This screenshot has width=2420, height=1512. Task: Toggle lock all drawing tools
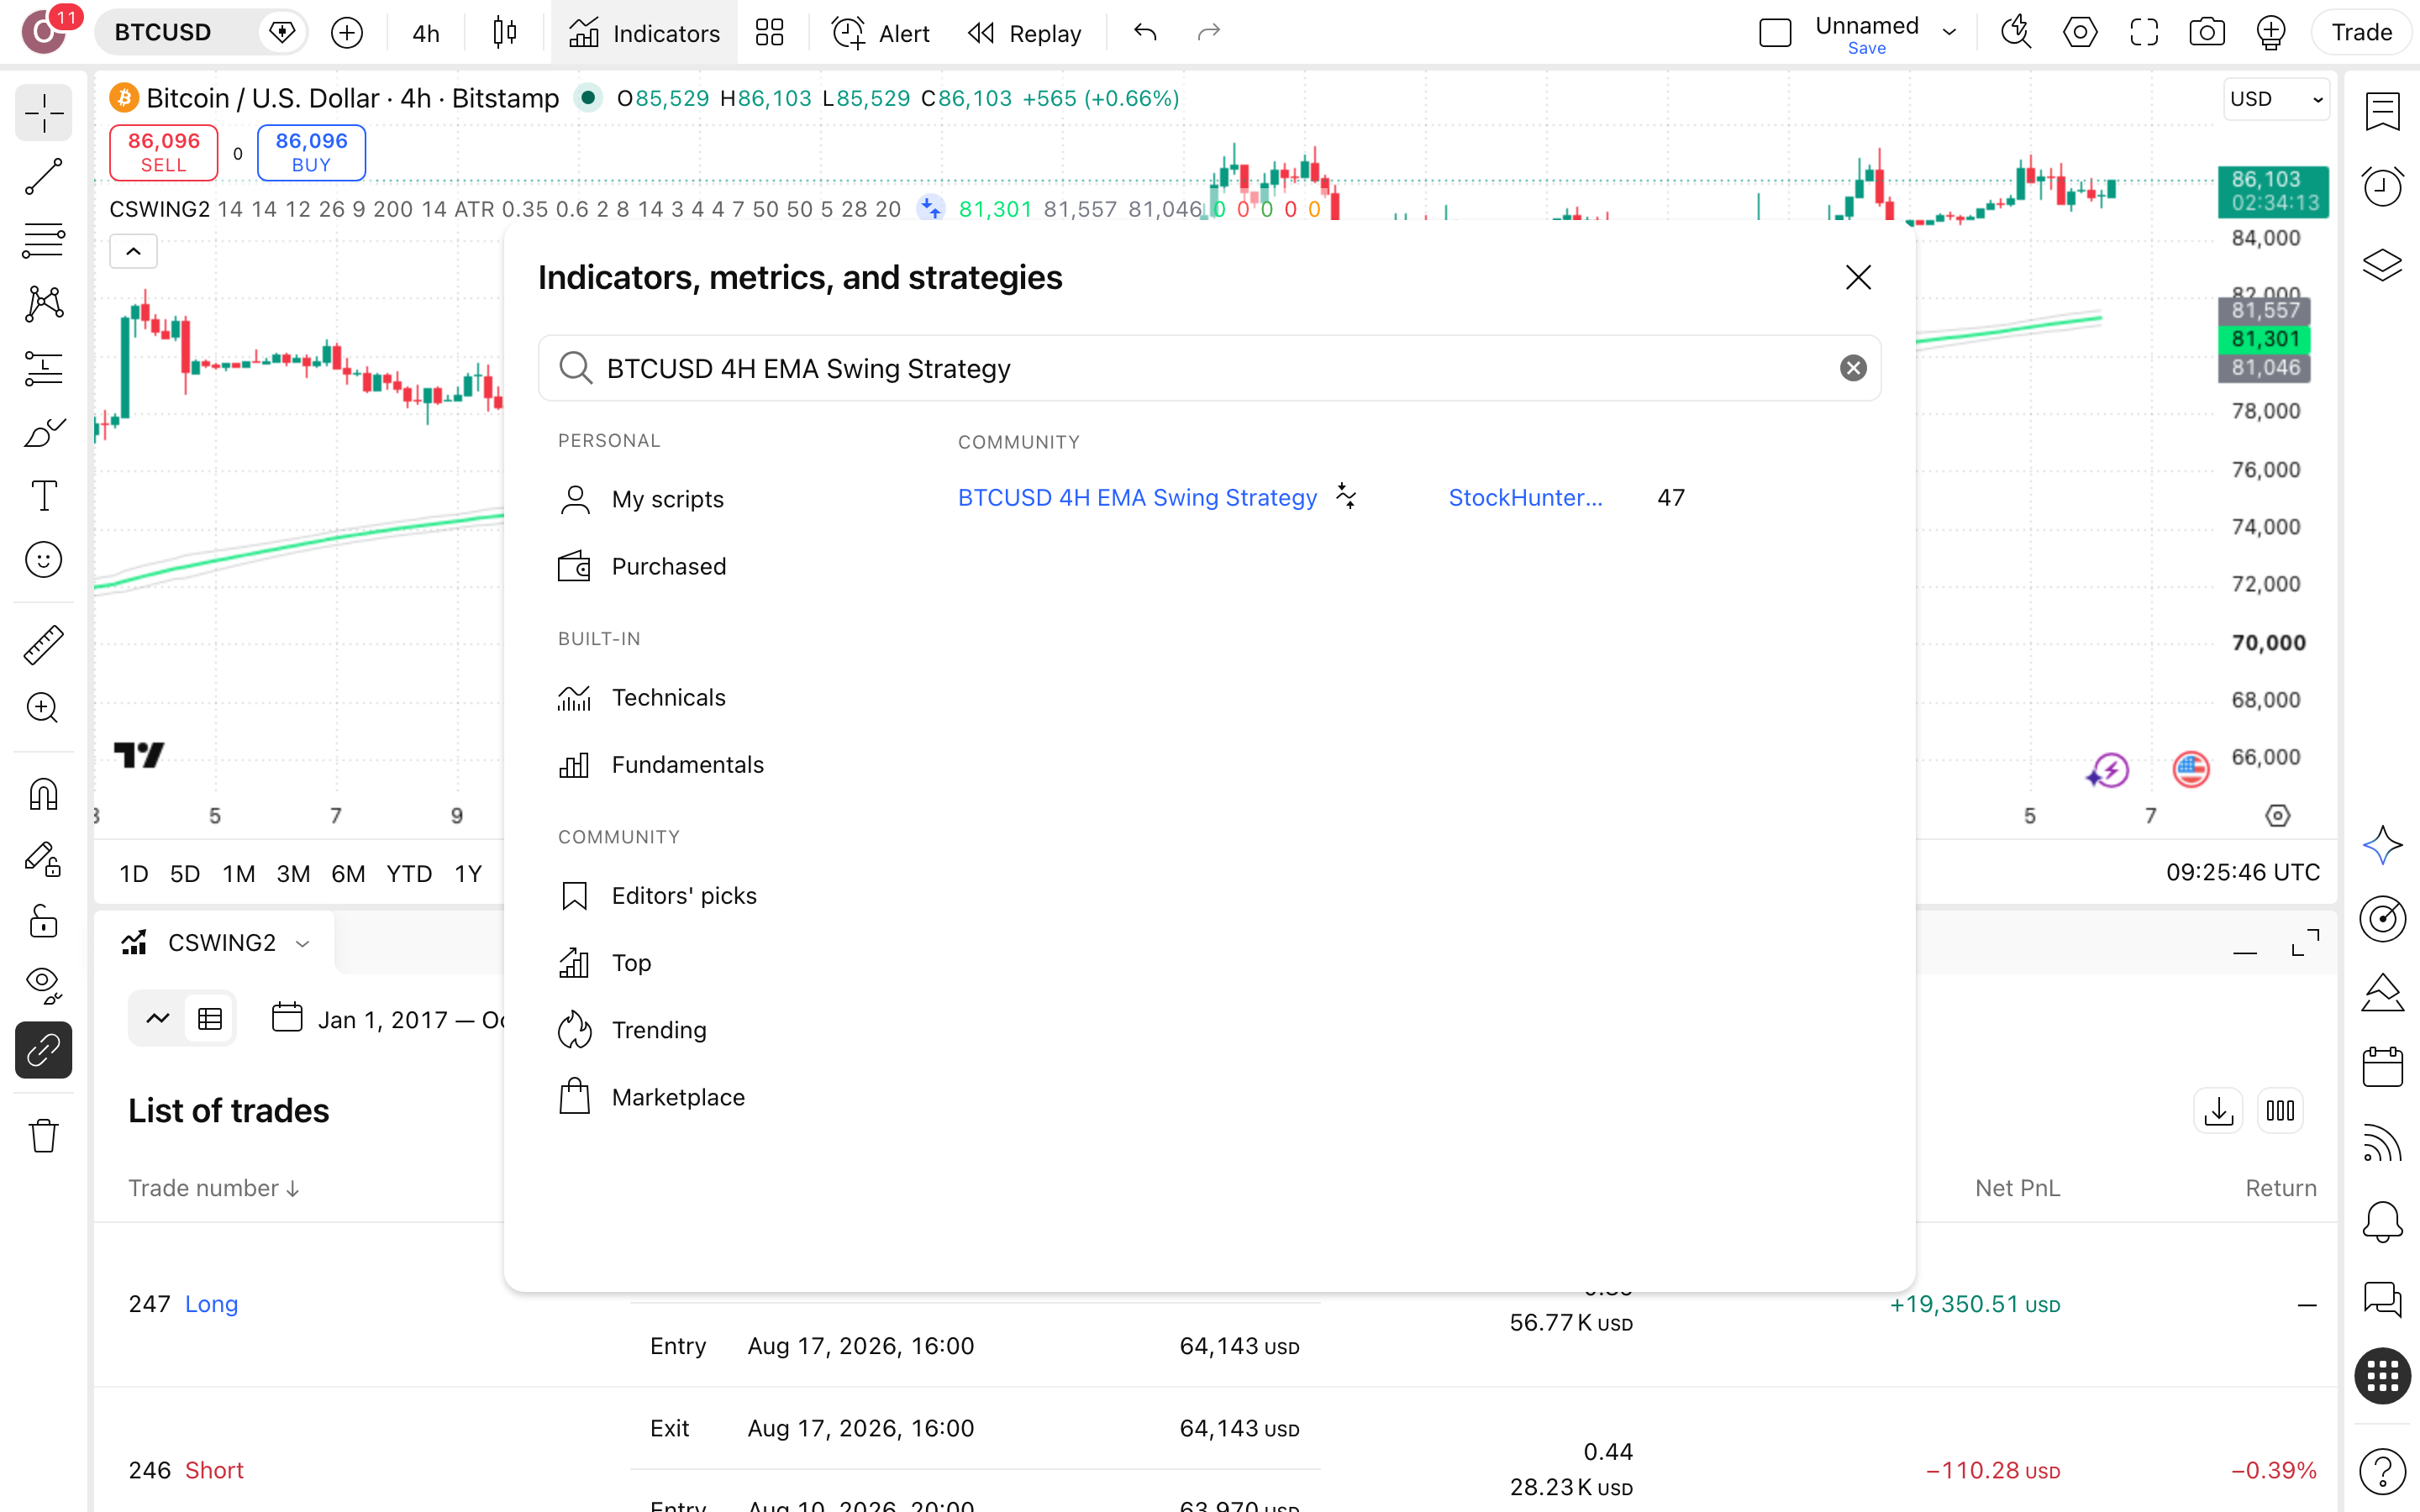click(43, 921)
